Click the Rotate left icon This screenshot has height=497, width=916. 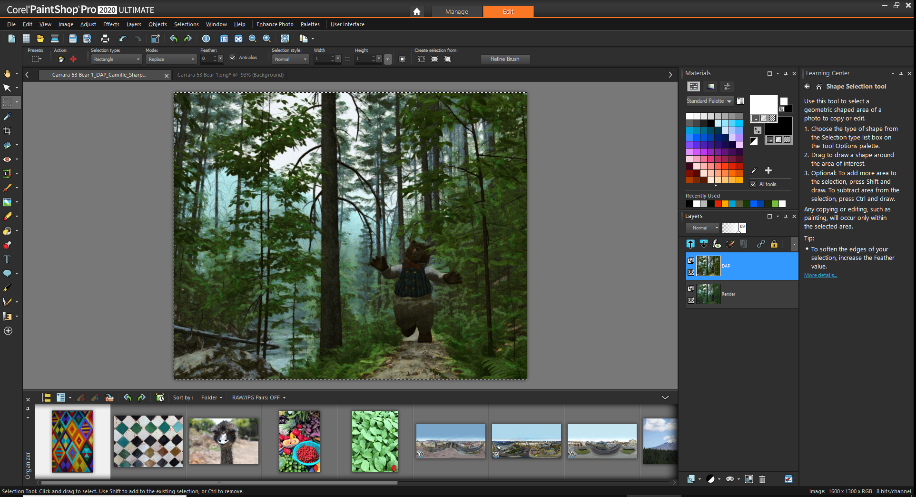[174, 39]
